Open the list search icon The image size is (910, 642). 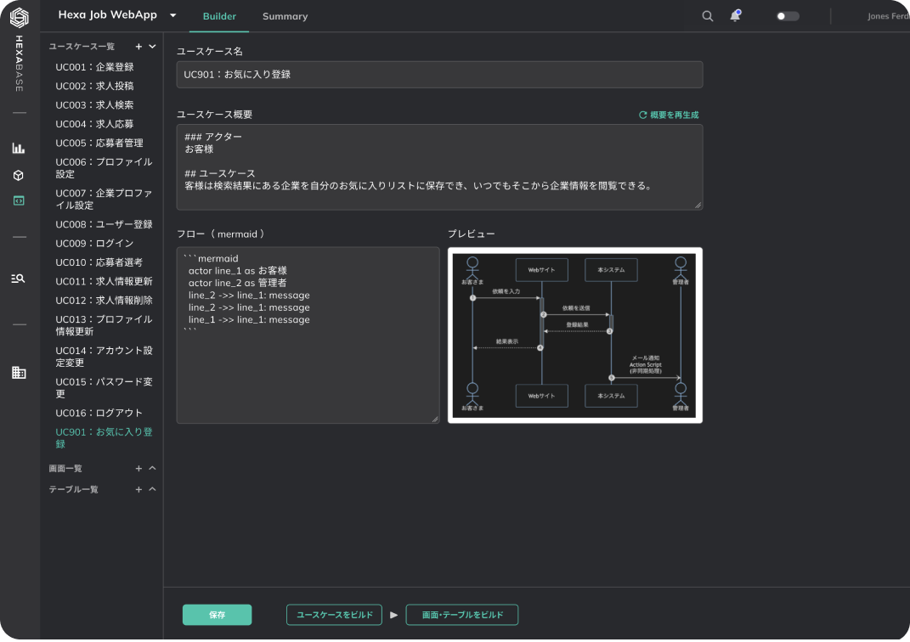click(19, 279)
